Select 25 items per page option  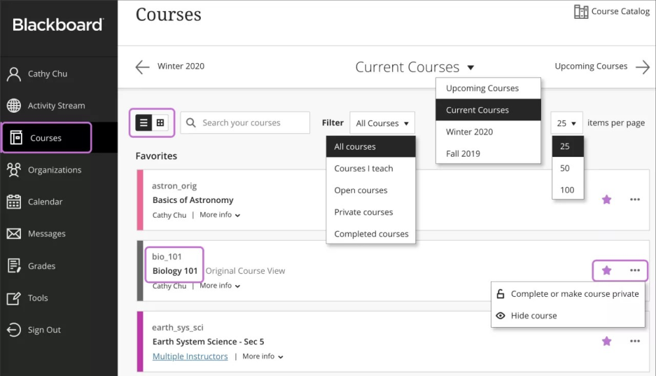pos(568,146)
